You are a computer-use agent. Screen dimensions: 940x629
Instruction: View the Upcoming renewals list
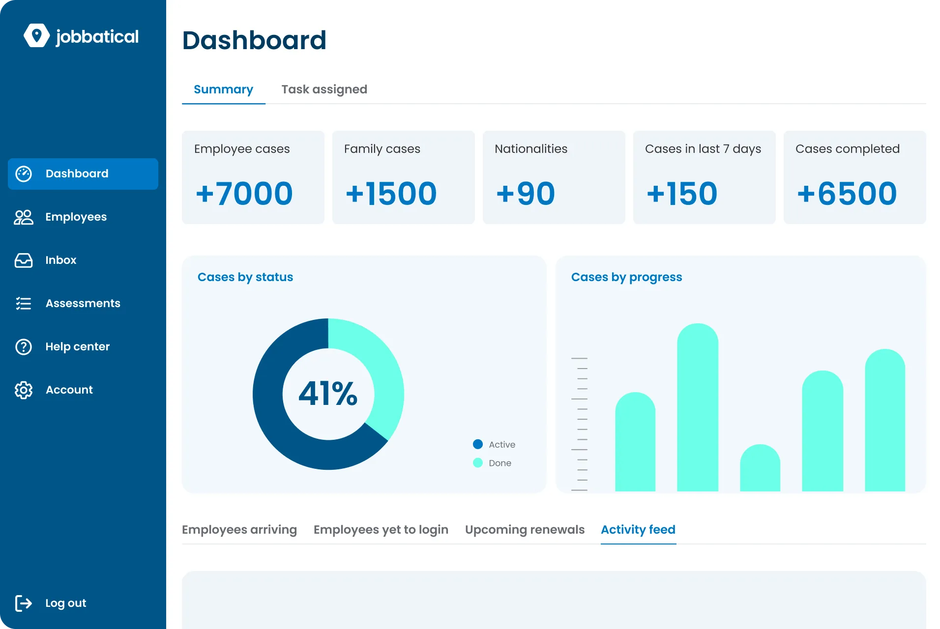[x=525, y=529]
